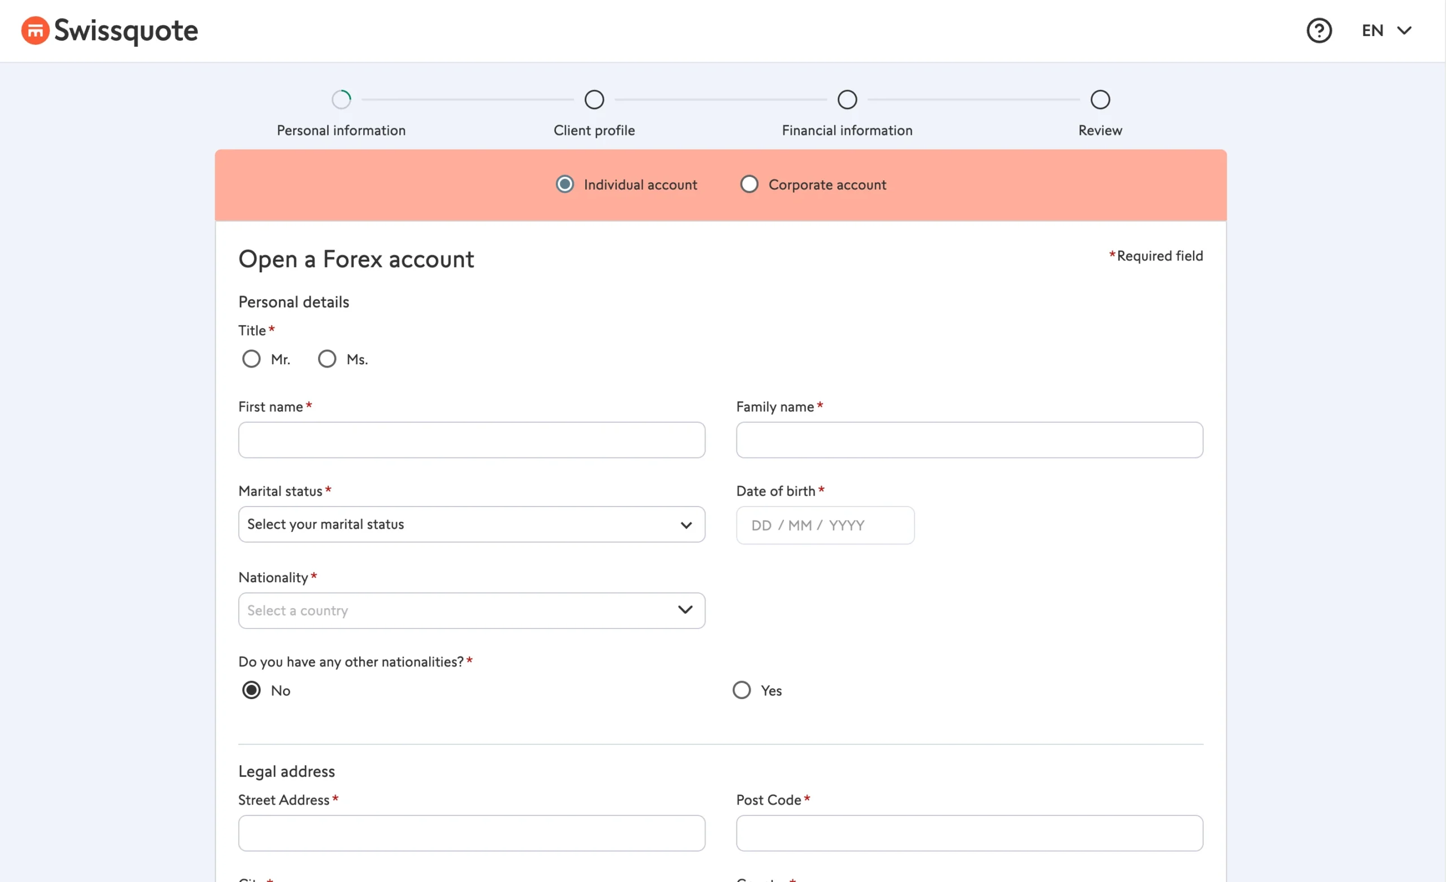Click the 'Personal details' section heading
Viewport: 1446px width, 882px height.
[x=293, y=302]
